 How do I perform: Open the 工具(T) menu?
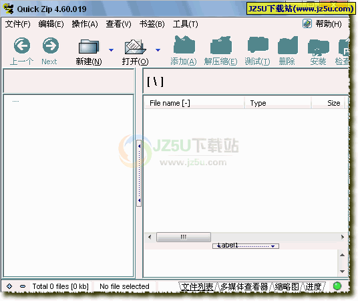click(x=186, y=24)
